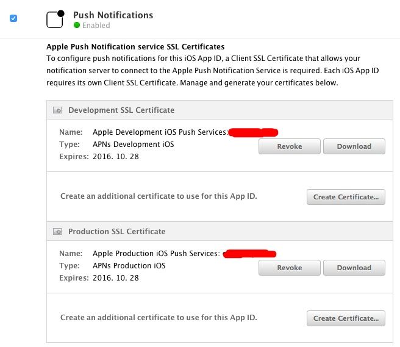Click the Enabled status label
400x347 pixels.
tap(96, 26)
